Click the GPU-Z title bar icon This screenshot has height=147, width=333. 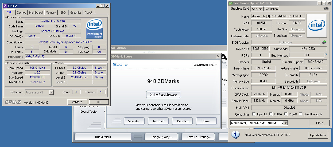tap(231, 3)
